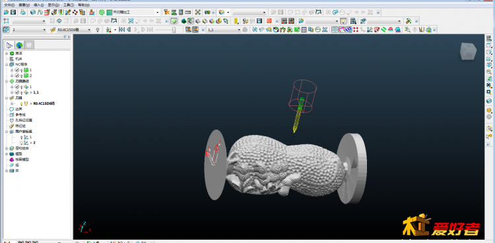Toggle light bulb of NC program 2
The width and height of the screenshot is (495, 243).
pyautogui.click(x=22, y=76)
